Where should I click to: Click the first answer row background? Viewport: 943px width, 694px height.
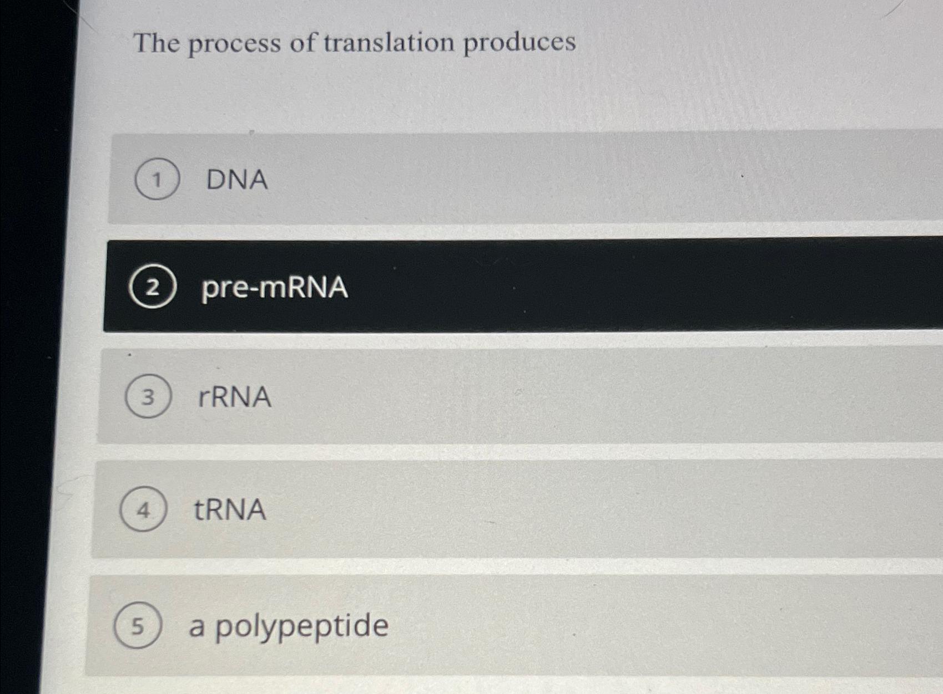tap(500, 177)
